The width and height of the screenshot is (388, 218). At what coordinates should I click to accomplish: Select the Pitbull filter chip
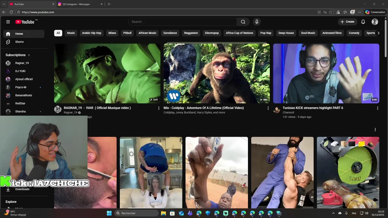[x=127, y=33]
